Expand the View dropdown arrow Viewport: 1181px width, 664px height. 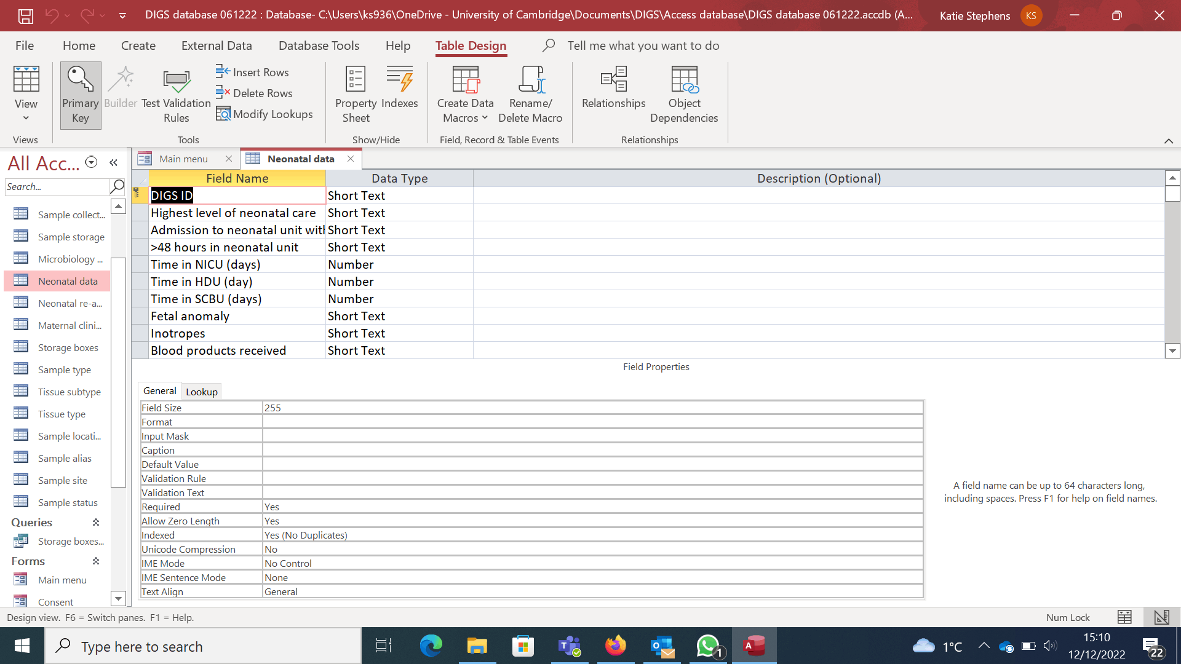(x=26, y=118)
